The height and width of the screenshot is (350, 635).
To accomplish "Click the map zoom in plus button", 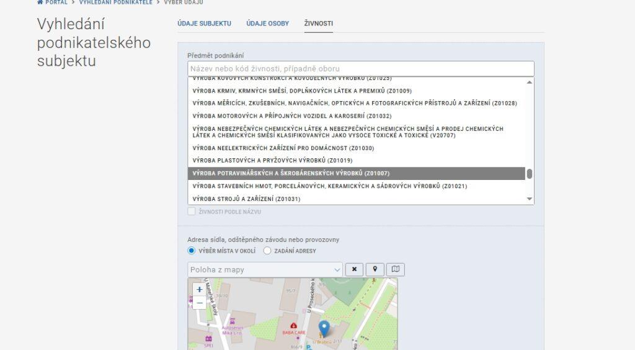I will [199, 289].
